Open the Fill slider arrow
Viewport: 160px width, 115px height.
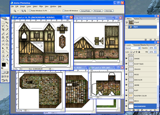click(x=155, y=52)
